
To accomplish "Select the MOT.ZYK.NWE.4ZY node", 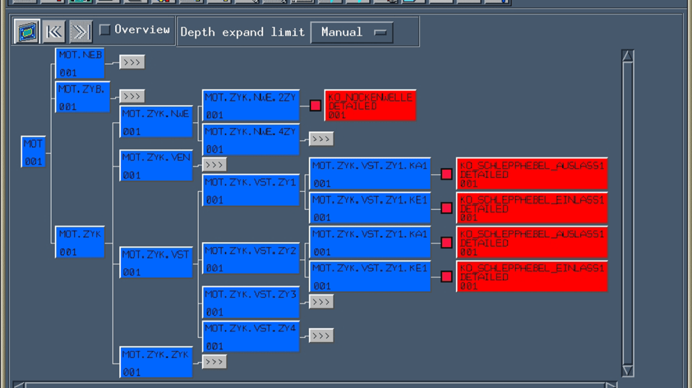I will (x=251, y=139).
